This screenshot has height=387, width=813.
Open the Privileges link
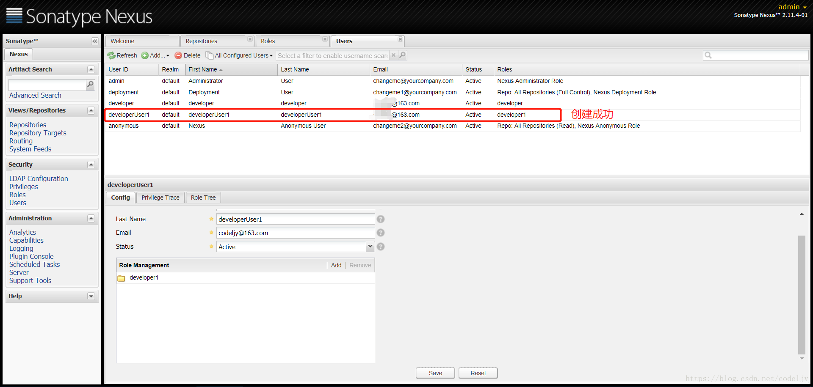tap(23, 187)
